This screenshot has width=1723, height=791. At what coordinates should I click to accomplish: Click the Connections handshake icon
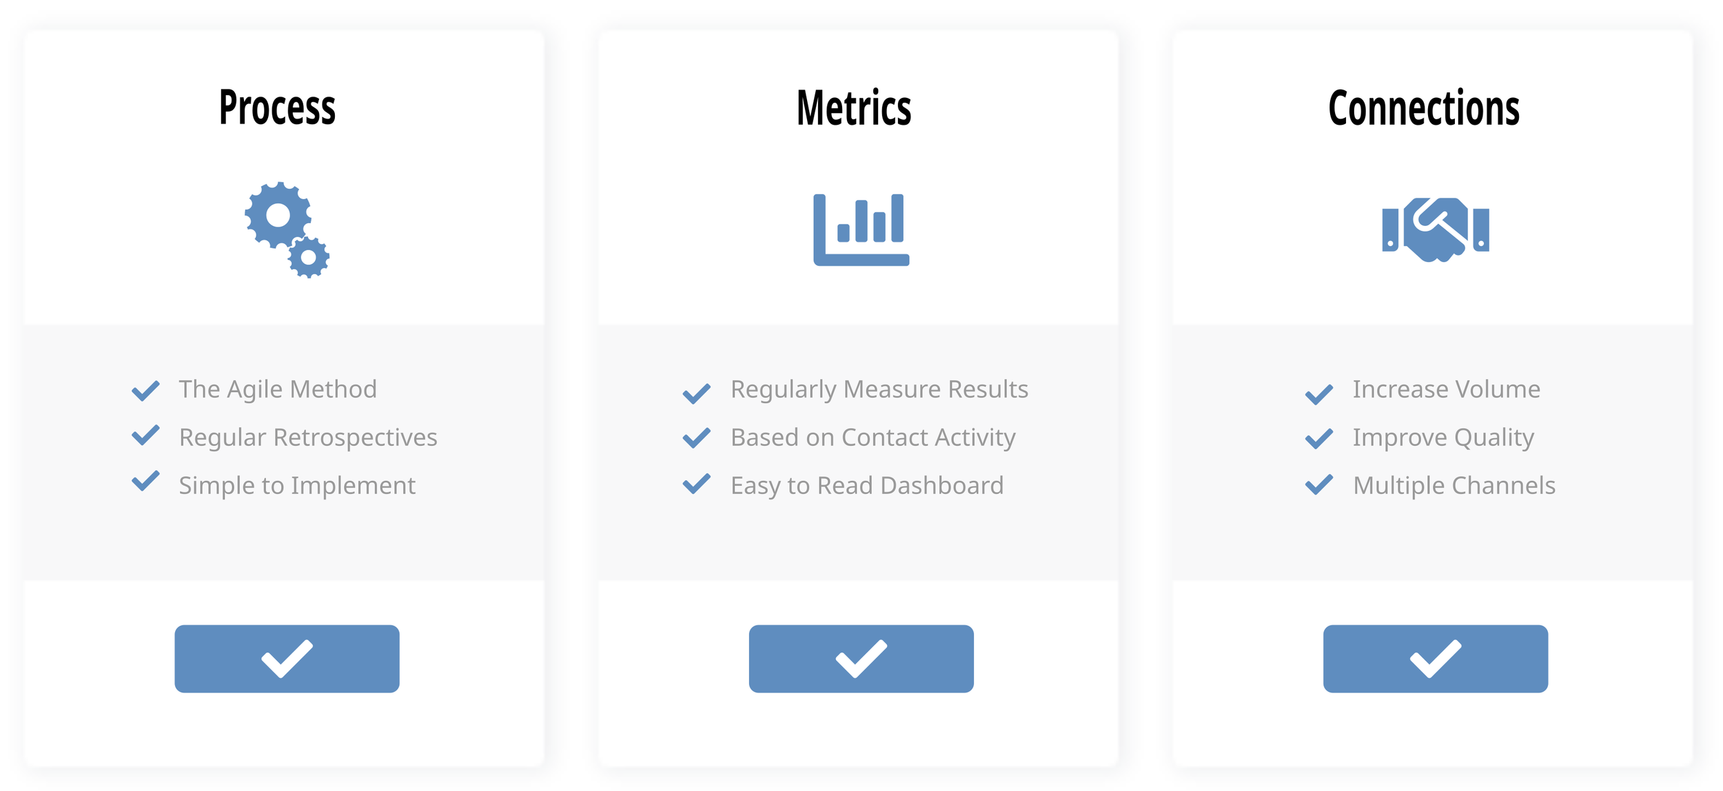pos(1436,229)
